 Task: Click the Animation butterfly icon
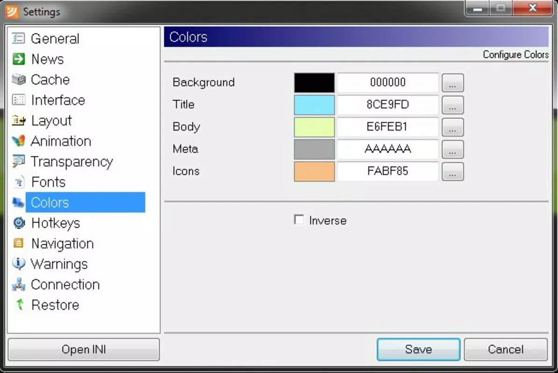pyautogui.click(x=19, y=141)
